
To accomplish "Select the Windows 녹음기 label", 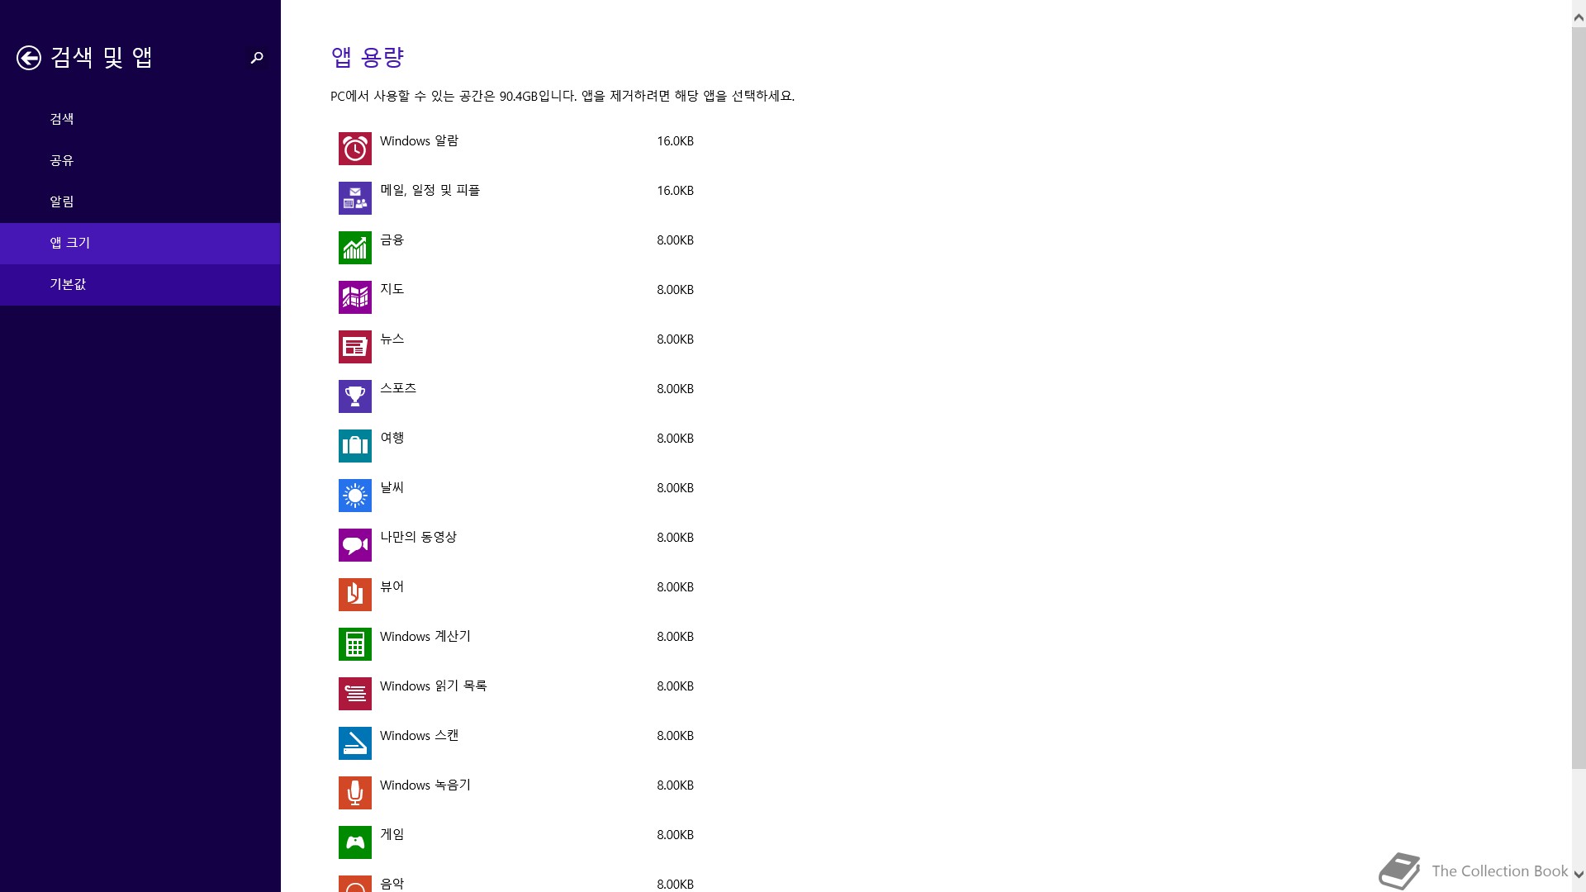I will pyautogui.click(x=425, y=785).
